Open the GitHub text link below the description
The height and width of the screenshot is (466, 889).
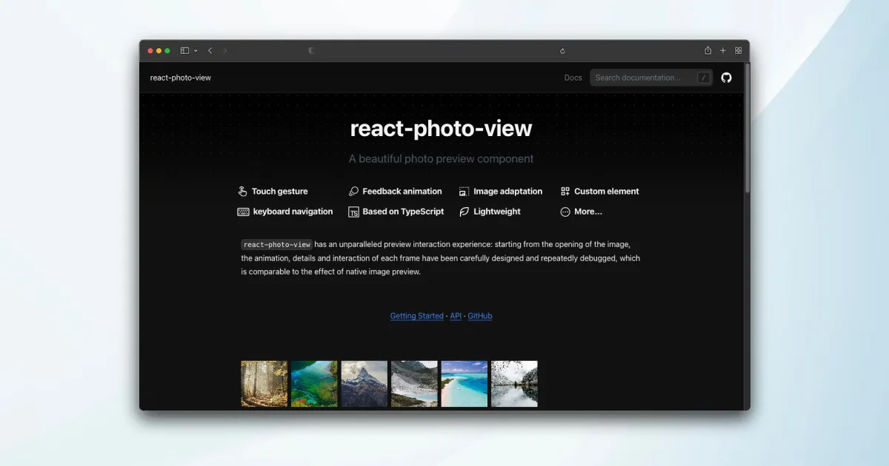pos(480,316)
